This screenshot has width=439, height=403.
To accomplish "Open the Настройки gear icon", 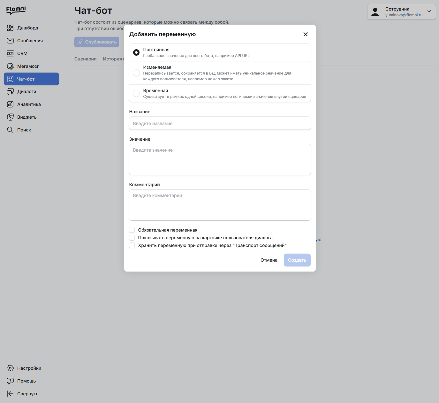I will tap(10, 368).
